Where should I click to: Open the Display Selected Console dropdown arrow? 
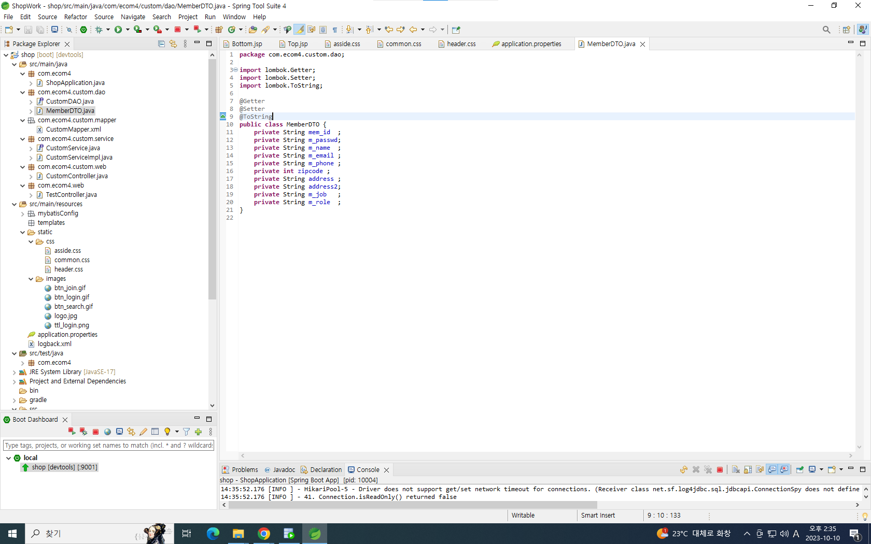point(821,469)
